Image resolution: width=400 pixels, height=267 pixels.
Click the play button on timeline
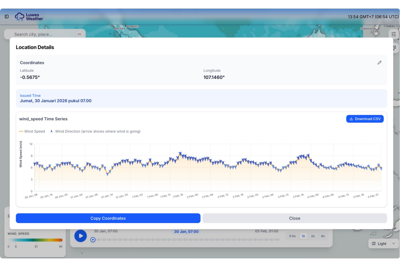[80, 236]
